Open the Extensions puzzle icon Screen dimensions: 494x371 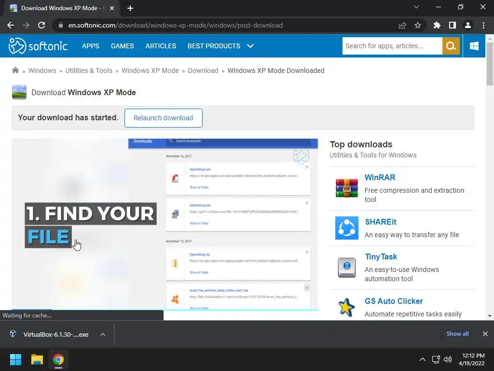pos(437,25)
